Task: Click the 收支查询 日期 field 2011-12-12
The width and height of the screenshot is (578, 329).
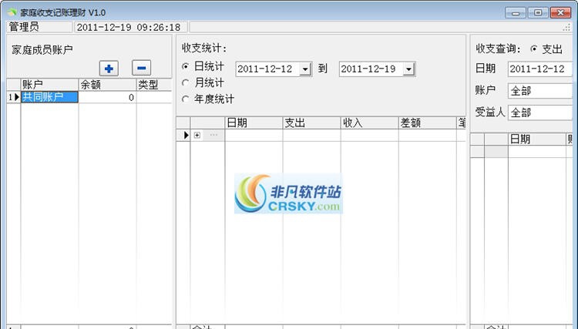Action: pos(539,69)
